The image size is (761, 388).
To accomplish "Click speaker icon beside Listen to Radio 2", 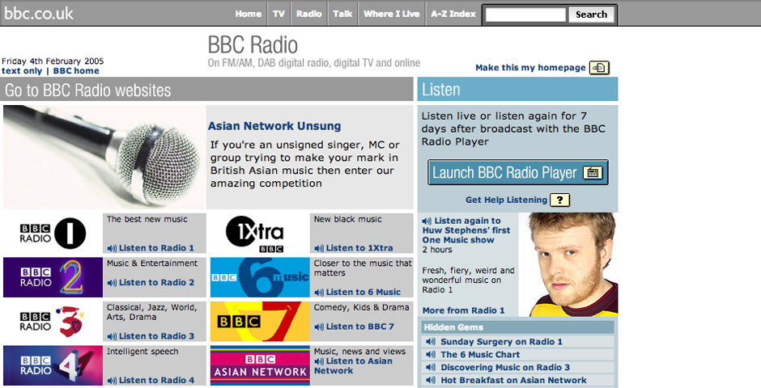I will 112,283.
